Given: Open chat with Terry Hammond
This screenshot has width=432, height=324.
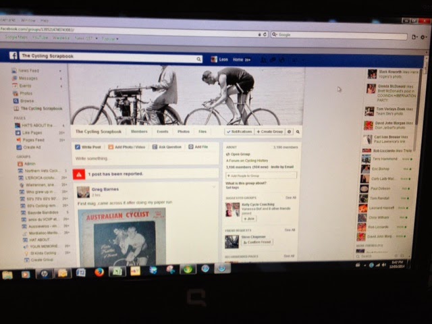Looking at the screenshot, I should point(387,159).
